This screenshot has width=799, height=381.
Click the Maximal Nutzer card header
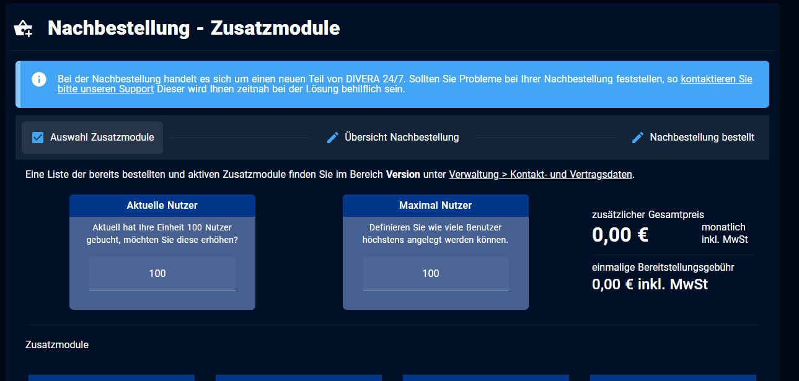[435, 206]
